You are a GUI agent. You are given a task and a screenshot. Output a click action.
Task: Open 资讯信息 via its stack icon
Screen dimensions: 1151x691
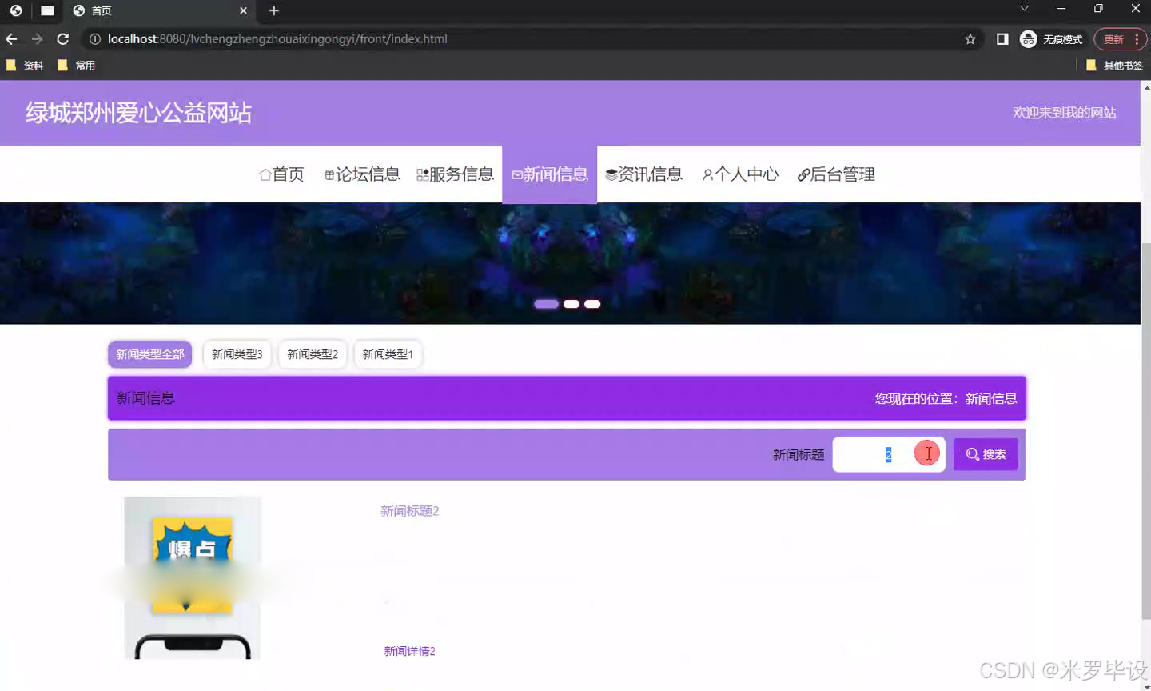(611, 174)
